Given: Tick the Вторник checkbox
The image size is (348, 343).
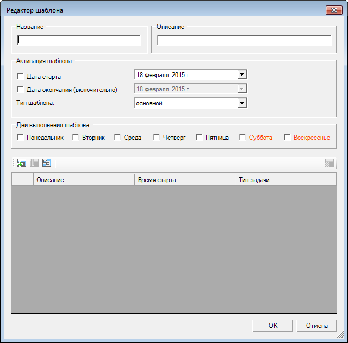Looking at the screenshot, I should (x=76, y=138).
